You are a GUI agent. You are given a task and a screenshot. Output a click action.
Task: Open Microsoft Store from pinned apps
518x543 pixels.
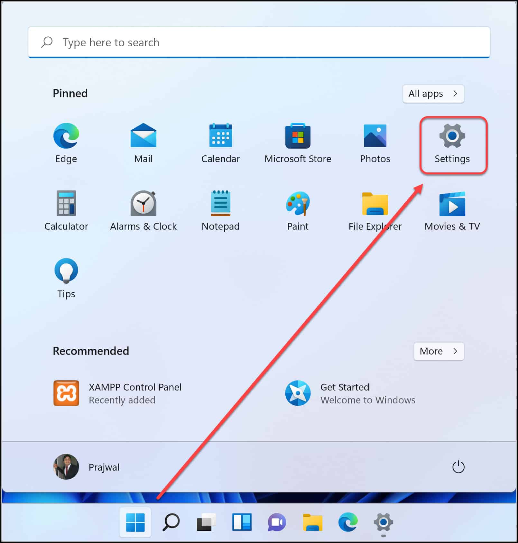pyautogui.click(x=298, y=143)
